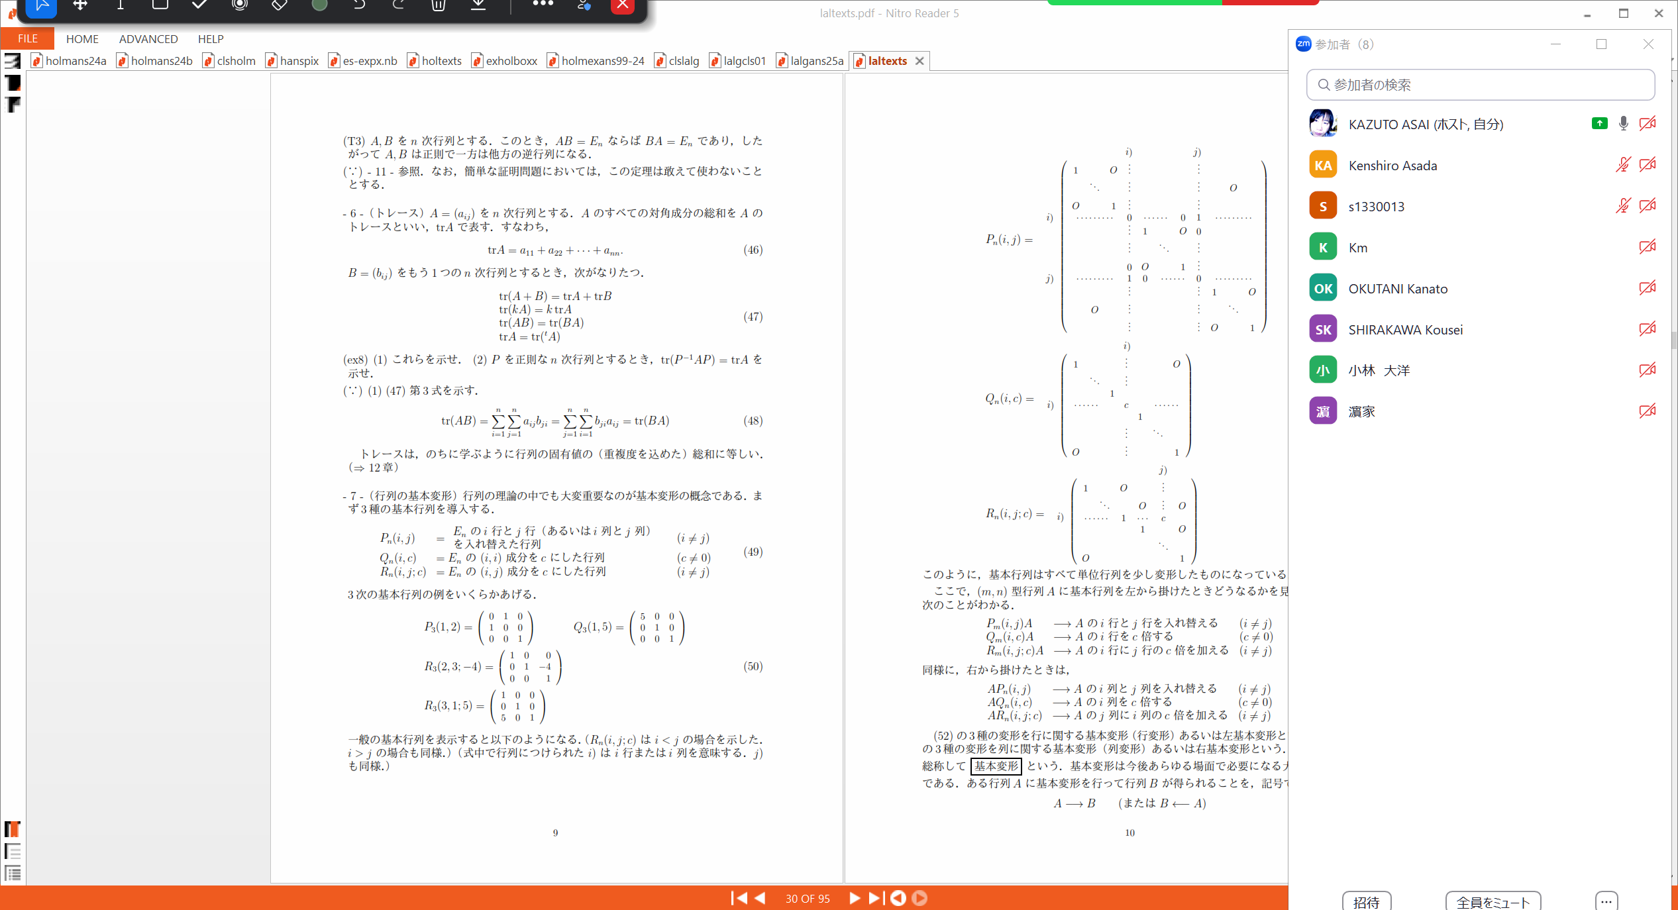The width and height of the screenshot is (1678, 910).
Task: Activate the spotlight tool
Action: tap(240, 5)
